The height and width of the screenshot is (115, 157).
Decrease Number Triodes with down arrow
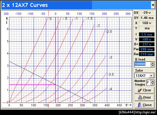click(153, 84)
